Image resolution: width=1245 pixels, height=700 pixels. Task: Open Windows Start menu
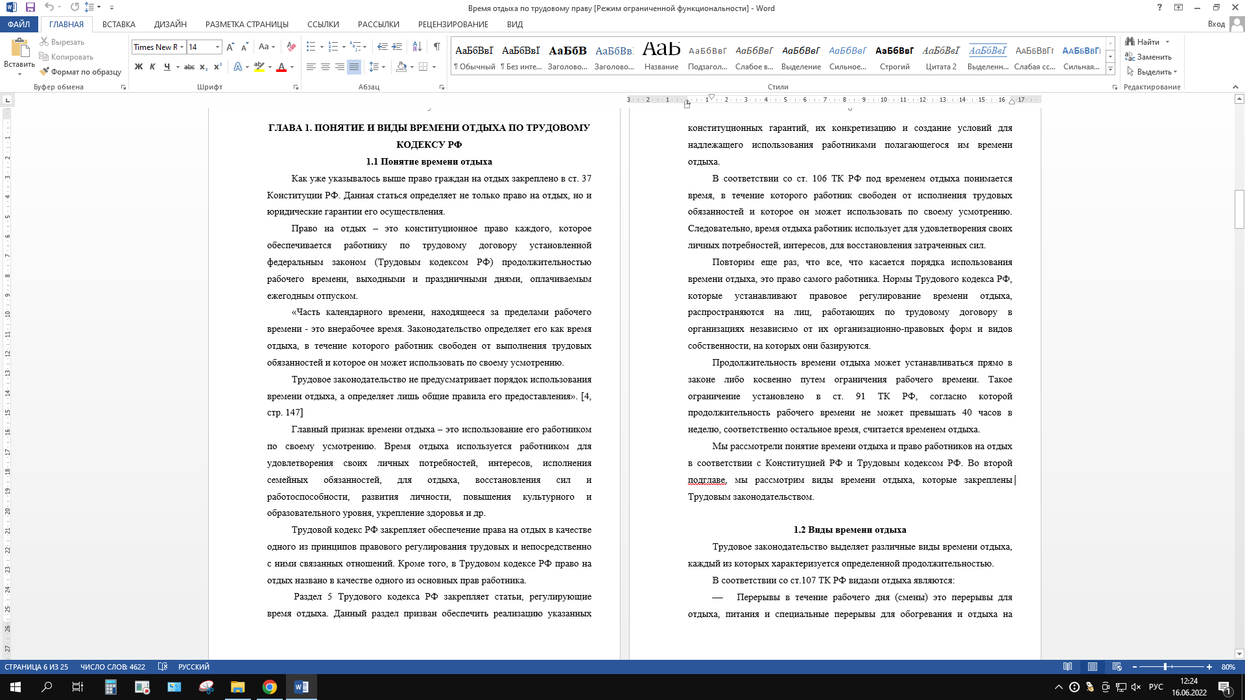click(x=16, y=687)
